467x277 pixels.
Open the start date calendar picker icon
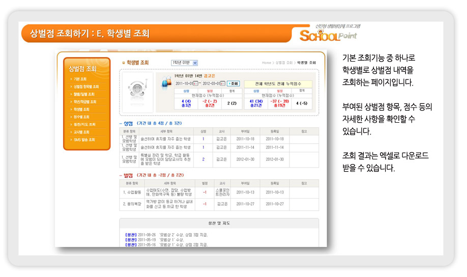click(x=195, y=84)
